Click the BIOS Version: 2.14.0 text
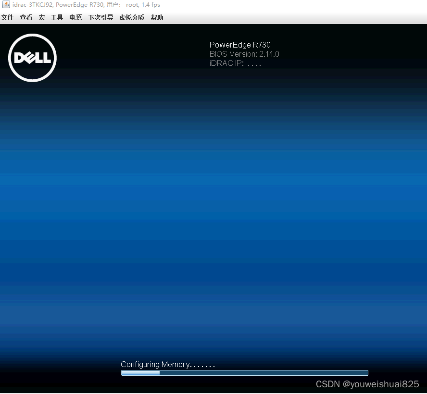 [x=244, y=54]
